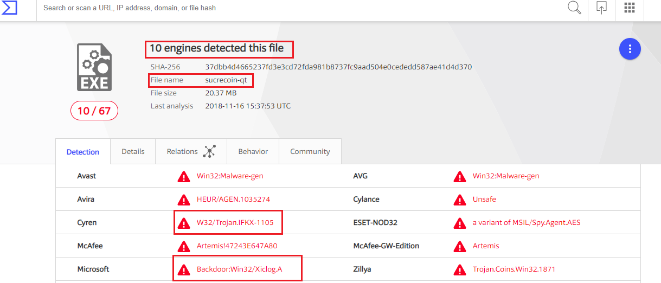The image size is (661, 283).
Task: Click the VirusTotal logo icon
Action: coord(9,8)
